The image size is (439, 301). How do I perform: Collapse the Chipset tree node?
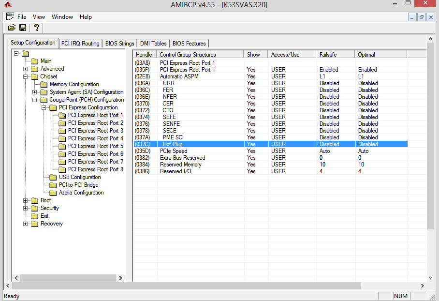tap(25, 76)
